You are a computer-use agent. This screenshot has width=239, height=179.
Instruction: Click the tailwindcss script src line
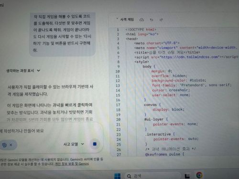click(186, 57)
